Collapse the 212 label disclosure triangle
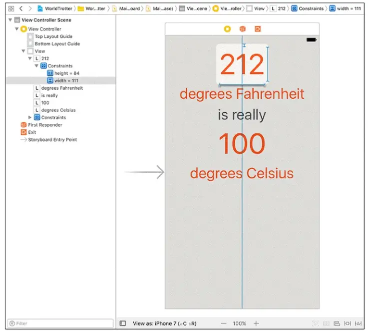368x331 pixels. [30, 58]
